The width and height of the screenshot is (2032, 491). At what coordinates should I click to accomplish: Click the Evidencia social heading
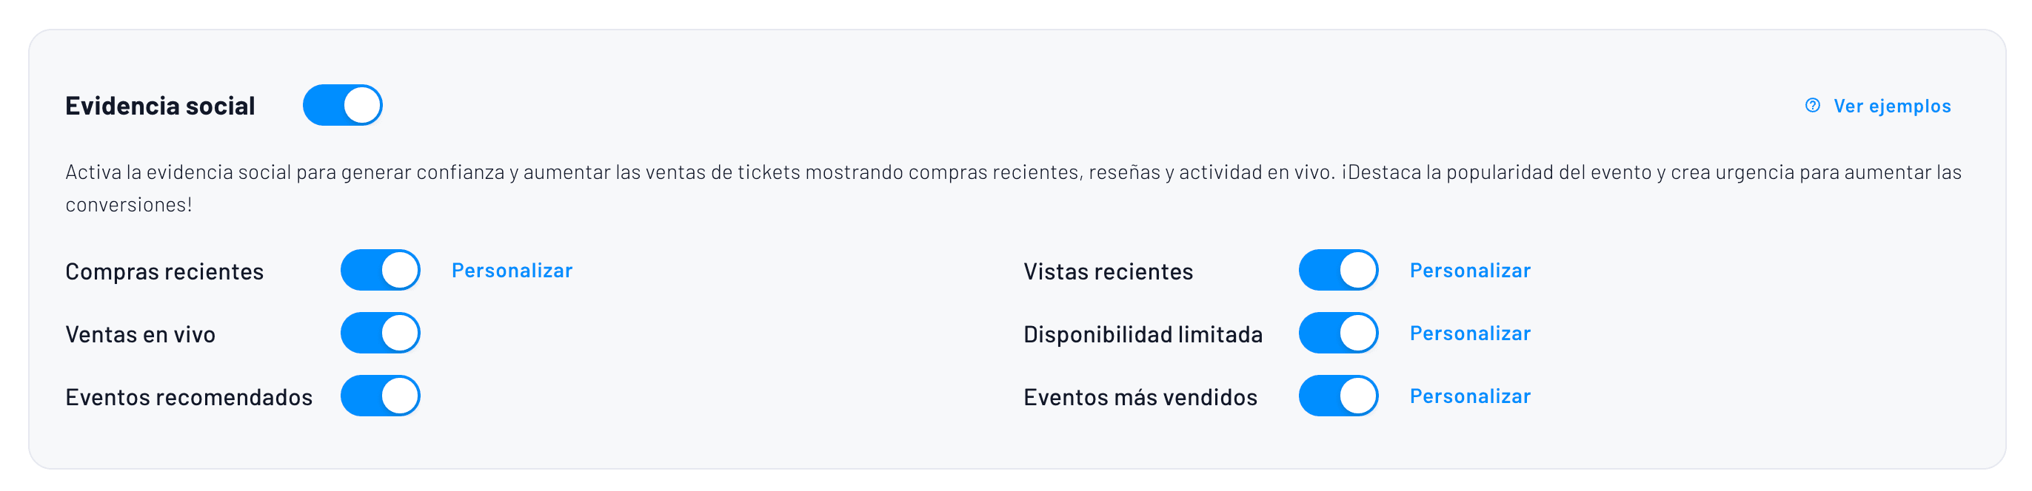[x=159, y=105]
